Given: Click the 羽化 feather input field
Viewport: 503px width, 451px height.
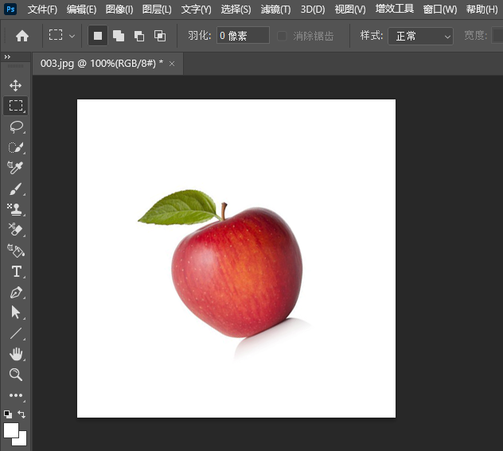Looking at the screenshot, I should [242, 36].
